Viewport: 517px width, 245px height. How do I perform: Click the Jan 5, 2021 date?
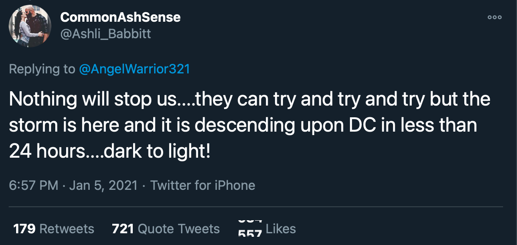click(104, 185)
